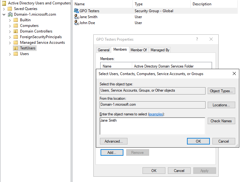Expand the Saved Queries node
This screenshot has width=244, height=182.
point(4,9)
